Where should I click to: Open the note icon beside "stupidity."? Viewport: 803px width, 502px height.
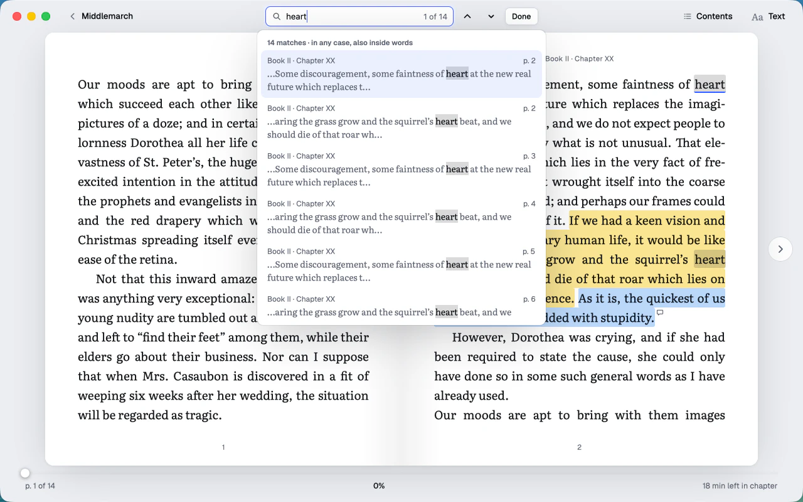pyautogui.click(x=660, y=312)
